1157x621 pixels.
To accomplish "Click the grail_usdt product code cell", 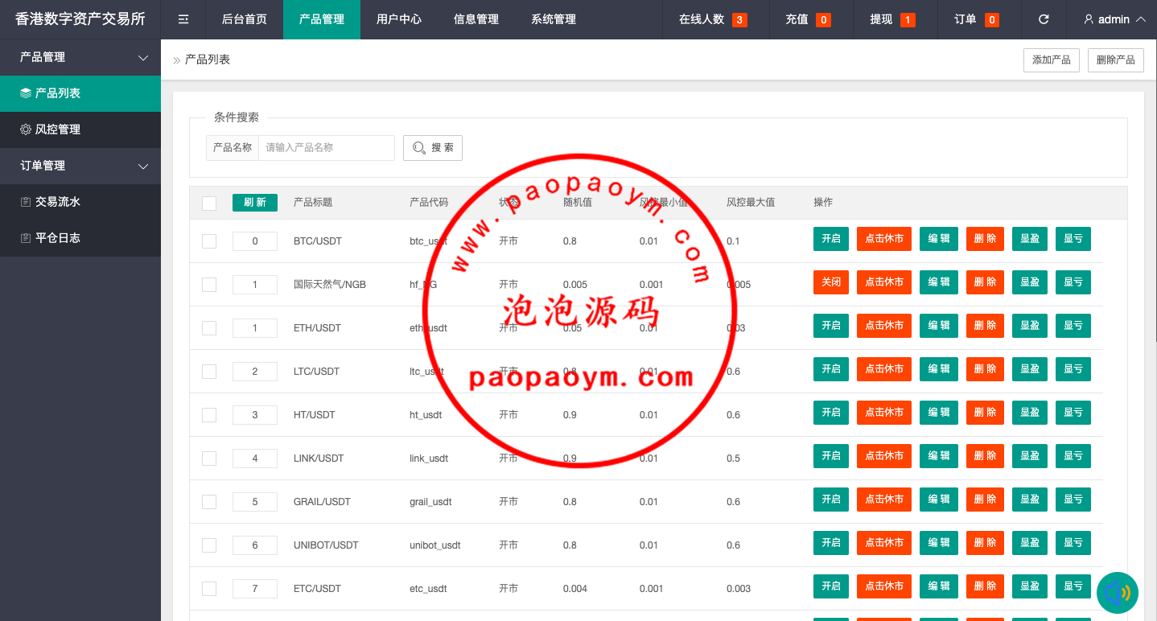I will click(430, 502).
